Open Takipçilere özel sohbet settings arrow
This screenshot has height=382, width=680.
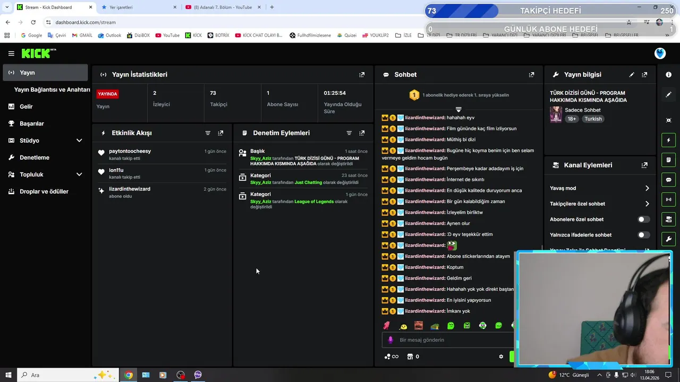coord(647,204)
